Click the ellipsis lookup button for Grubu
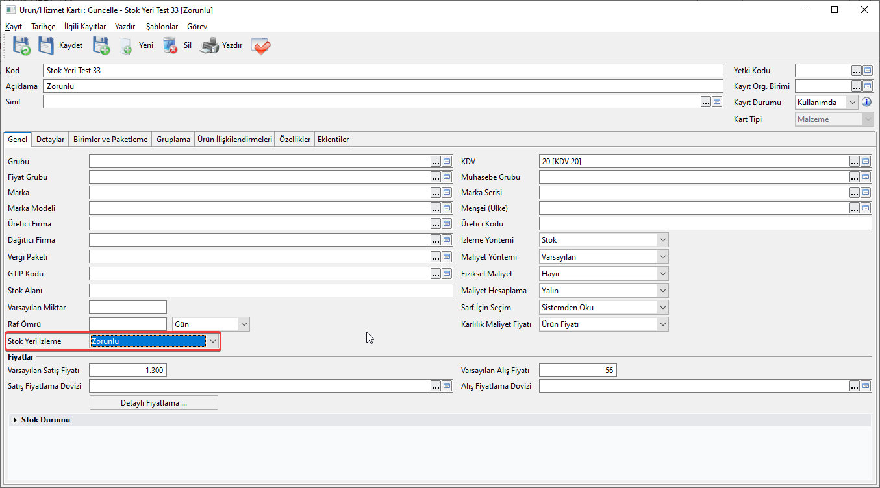Viewport: 880px width, 488px height. (x=435, y=162)
